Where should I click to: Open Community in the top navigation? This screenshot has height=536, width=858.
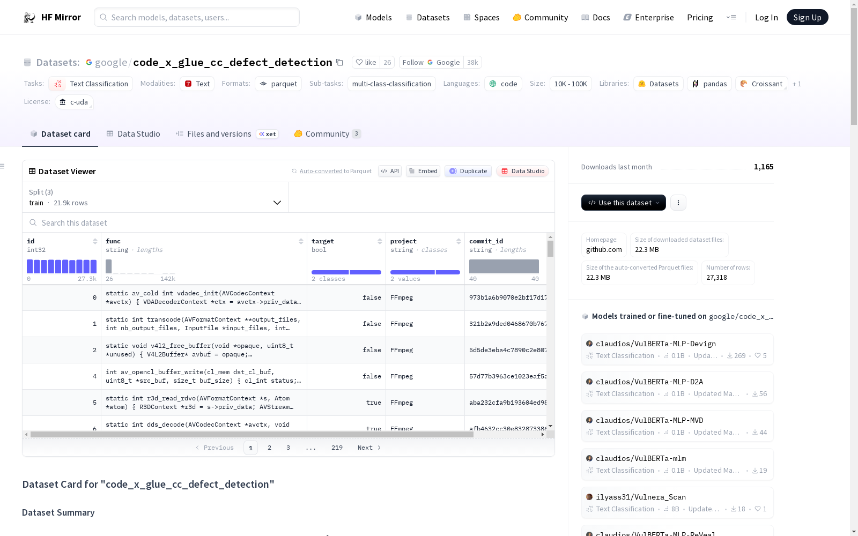(x=541, y=18)
